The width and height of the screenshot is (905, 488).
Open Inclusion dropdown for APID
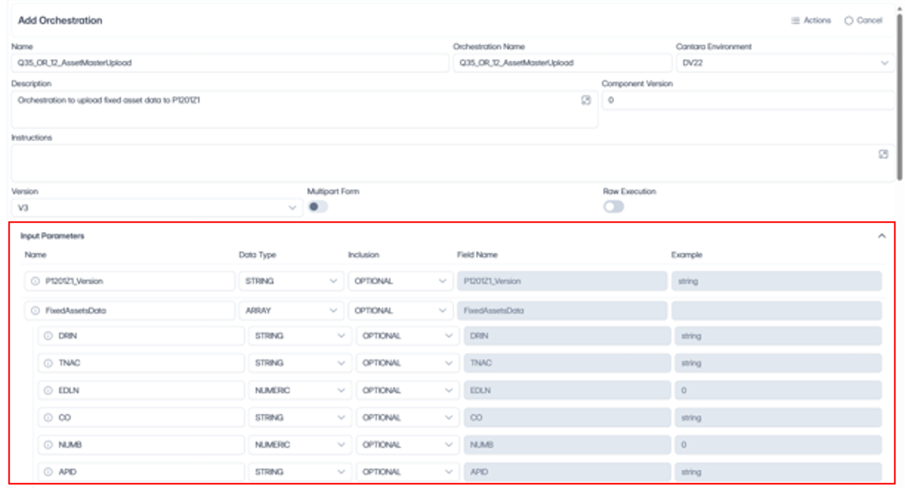pos(407,472)
